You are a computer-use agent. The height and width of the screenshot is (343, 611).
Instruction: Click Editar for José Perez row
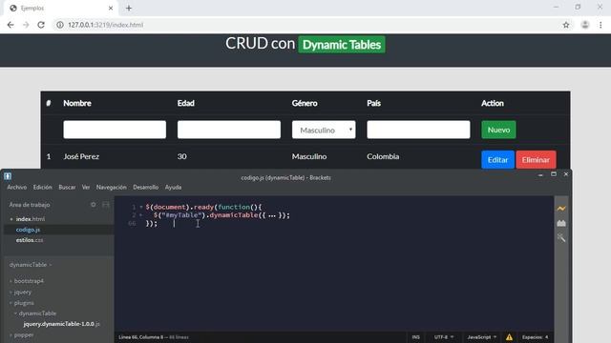pos(497,159)
